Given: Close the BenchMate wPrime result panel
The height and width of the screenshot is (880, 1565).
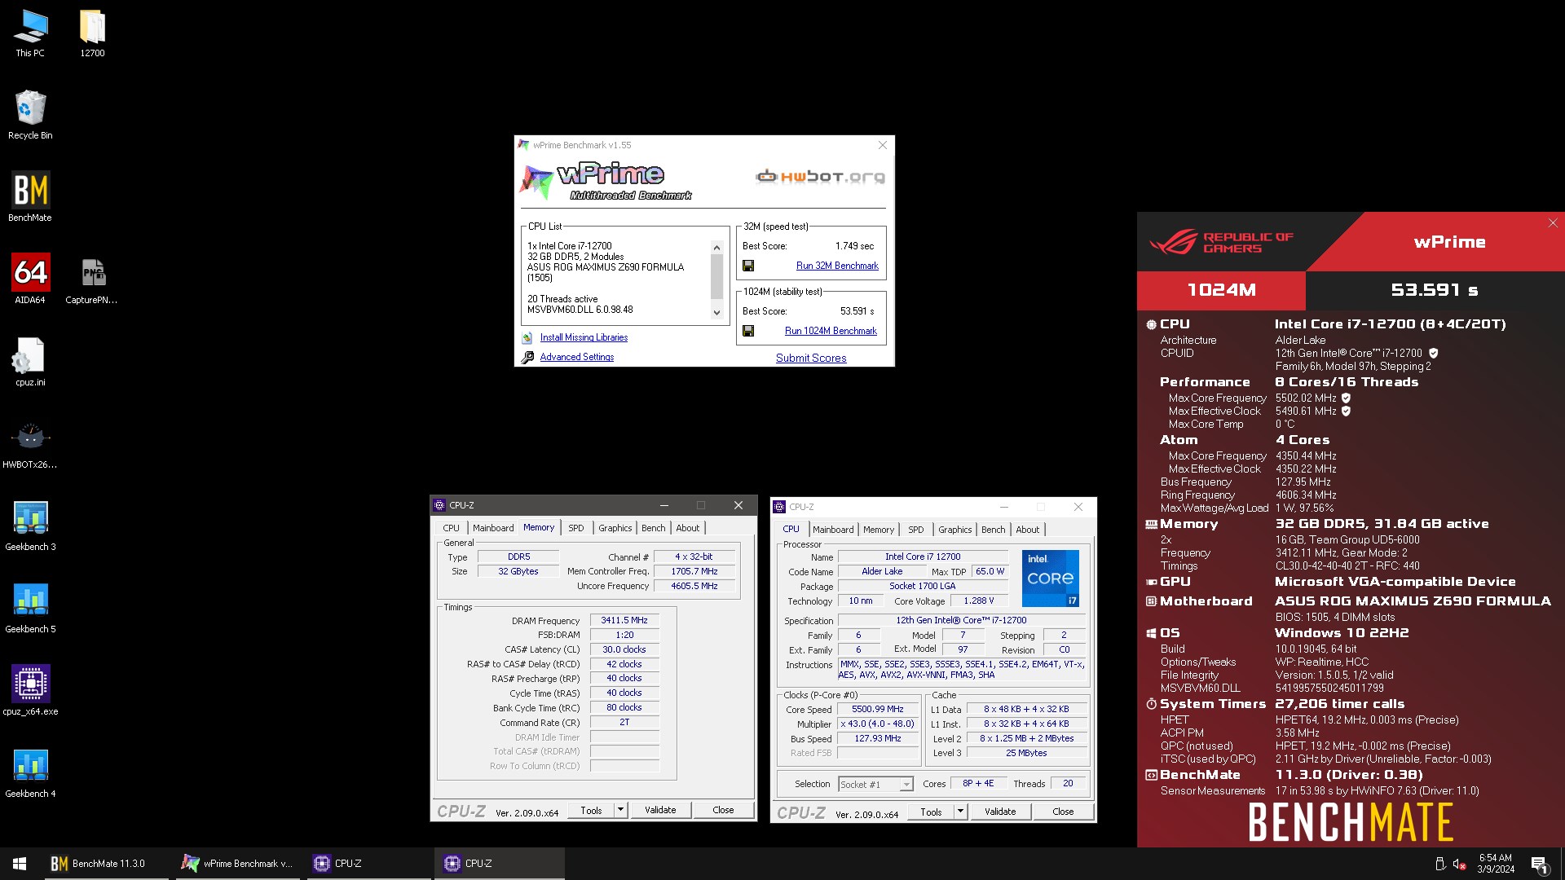Looking at the screenshot, I should click(x=1553, y=222).
